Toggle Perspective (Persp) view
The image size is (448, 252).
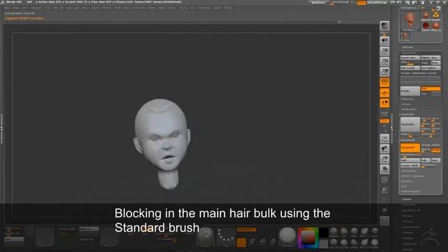point(384,83)
